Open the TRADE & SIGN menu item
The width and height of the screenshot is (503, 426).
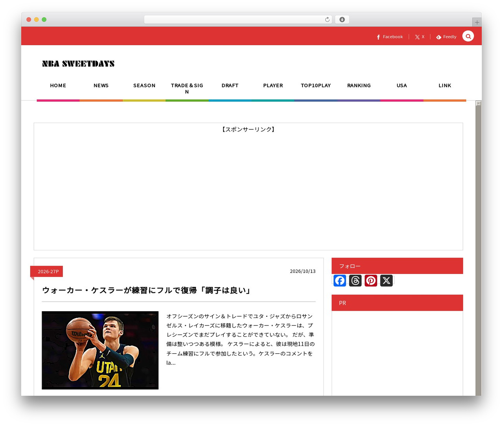tap(187, 88)
